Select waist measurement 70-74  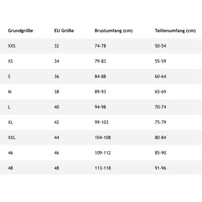tap(160, 107)
